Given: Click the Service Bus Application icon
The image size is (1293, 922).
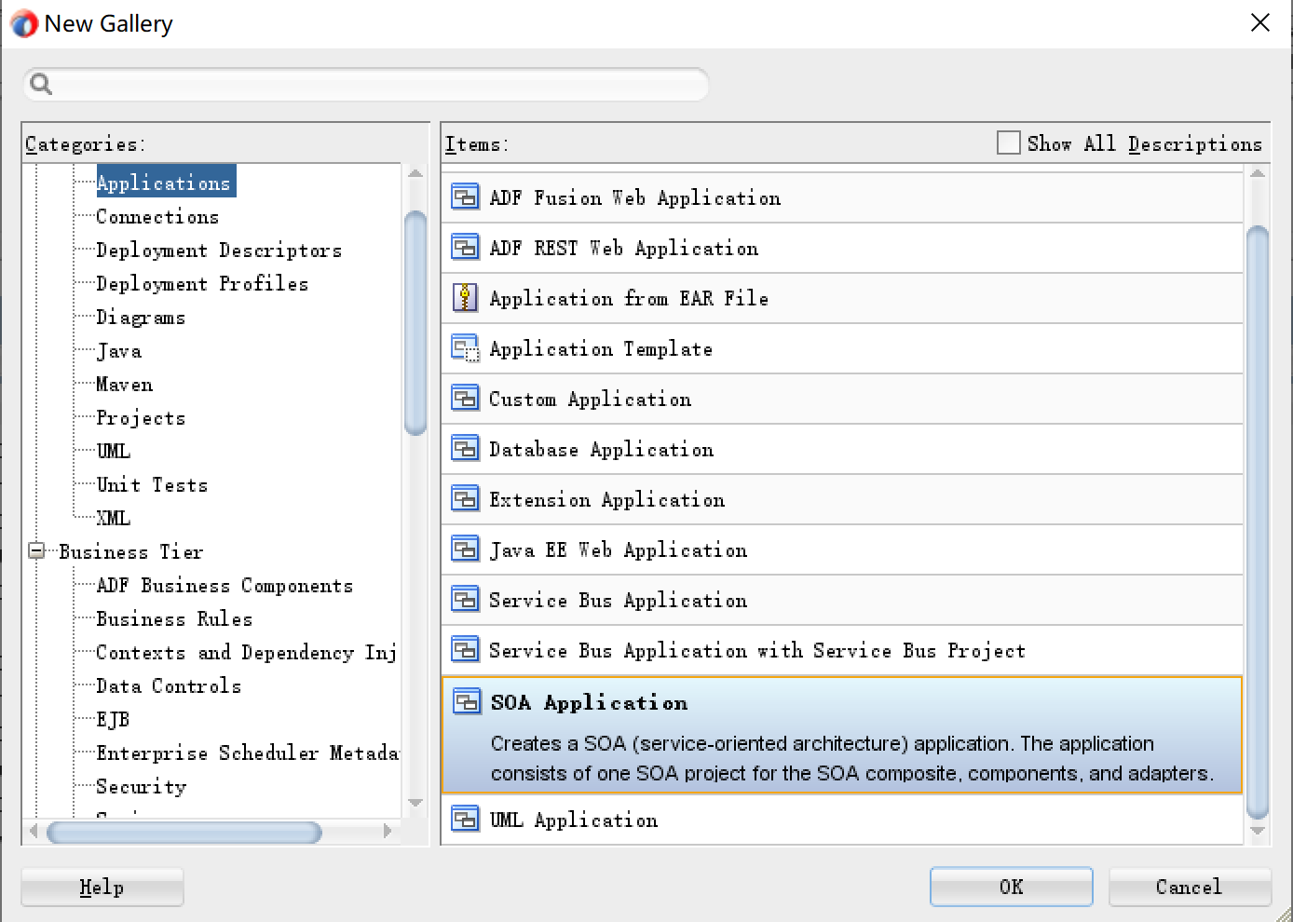Looking at the screenshot, I should pos(465,599).
